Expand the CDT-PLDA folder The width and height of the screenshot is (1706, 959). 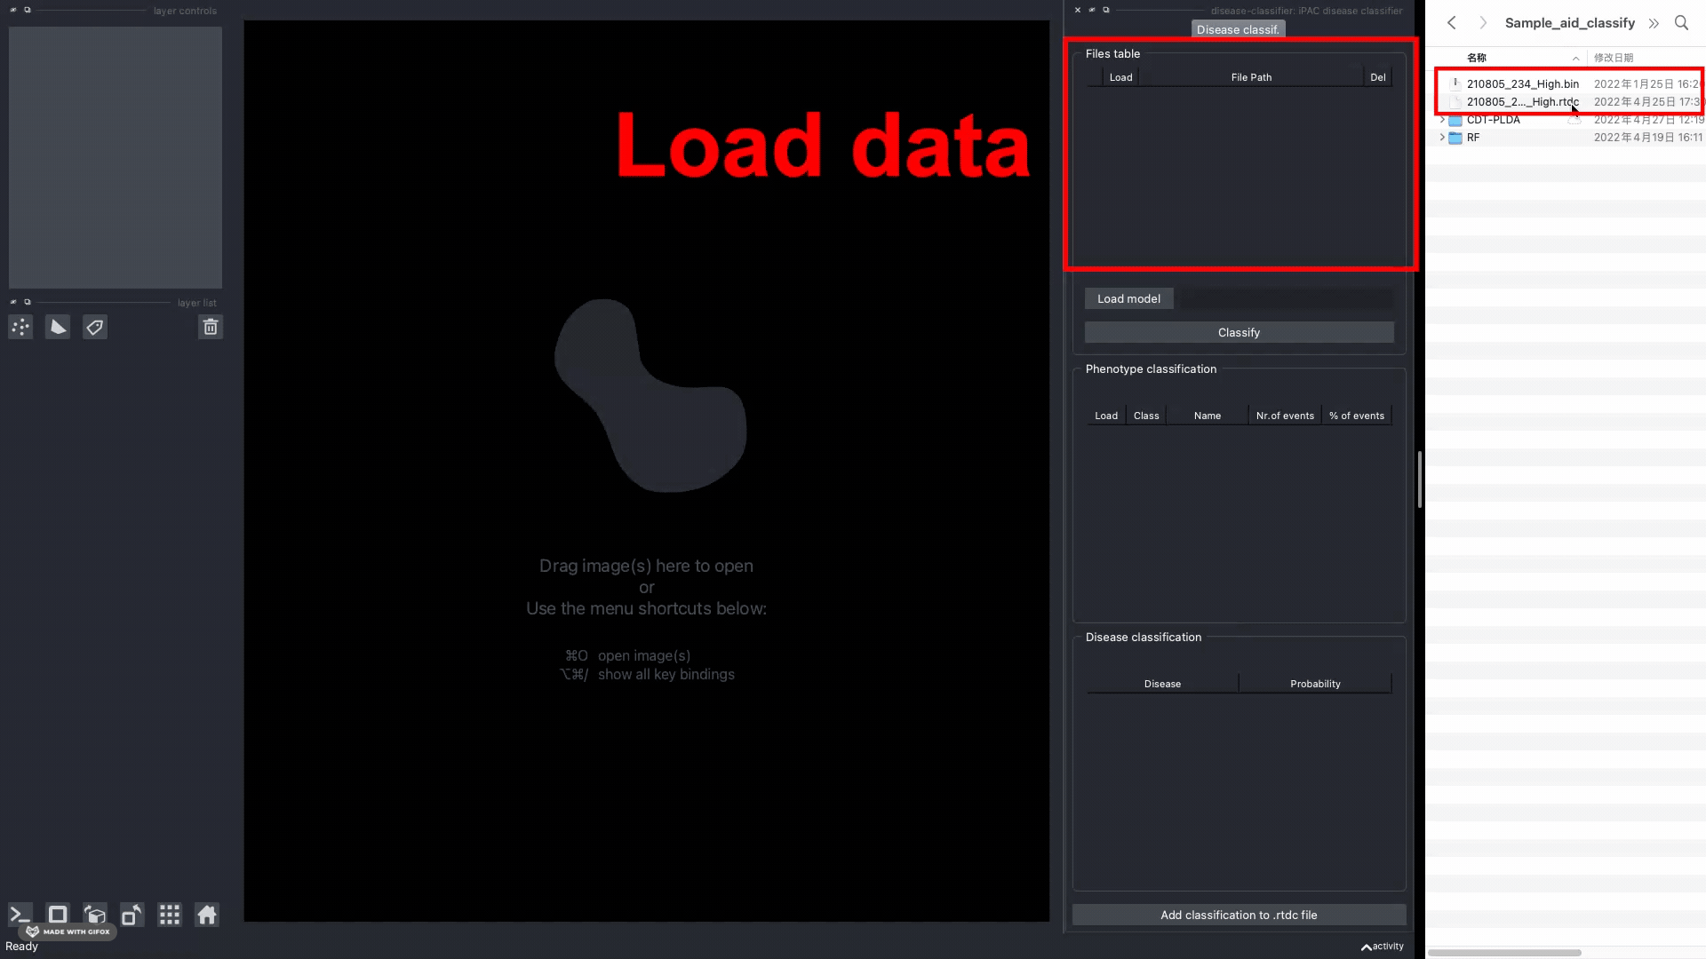pos(1442,120)
